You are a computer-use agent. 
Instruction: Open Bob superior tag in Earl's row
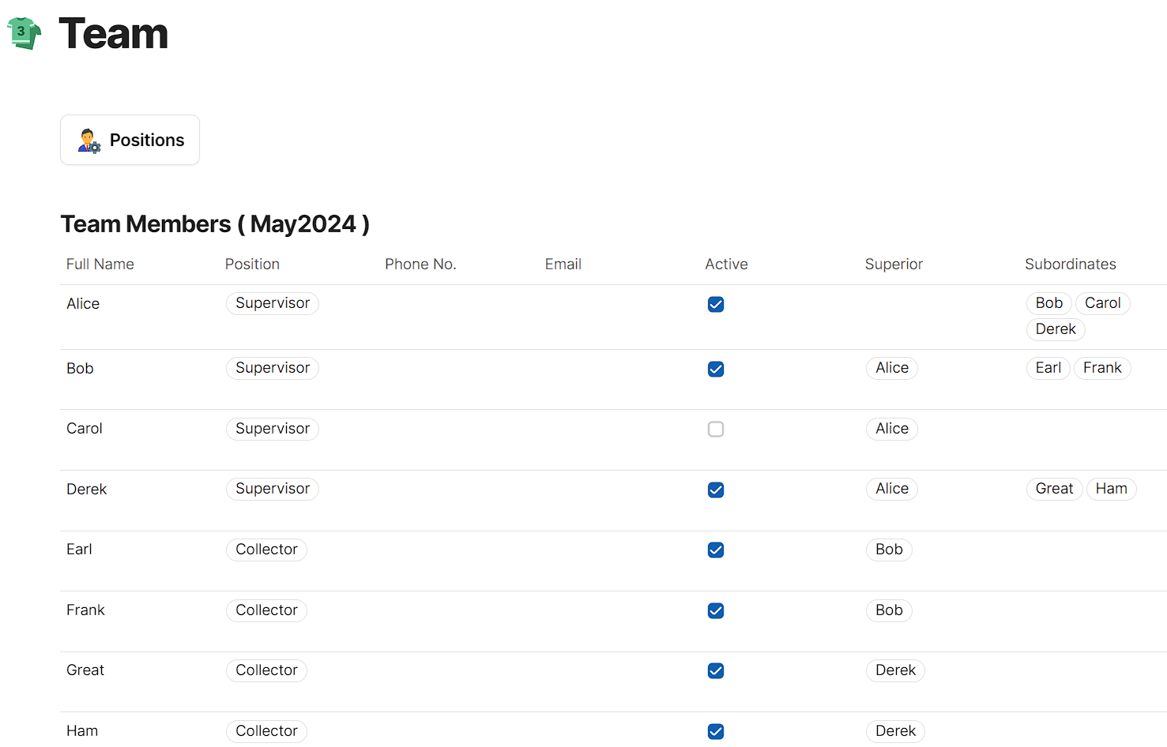coord(889,550)
